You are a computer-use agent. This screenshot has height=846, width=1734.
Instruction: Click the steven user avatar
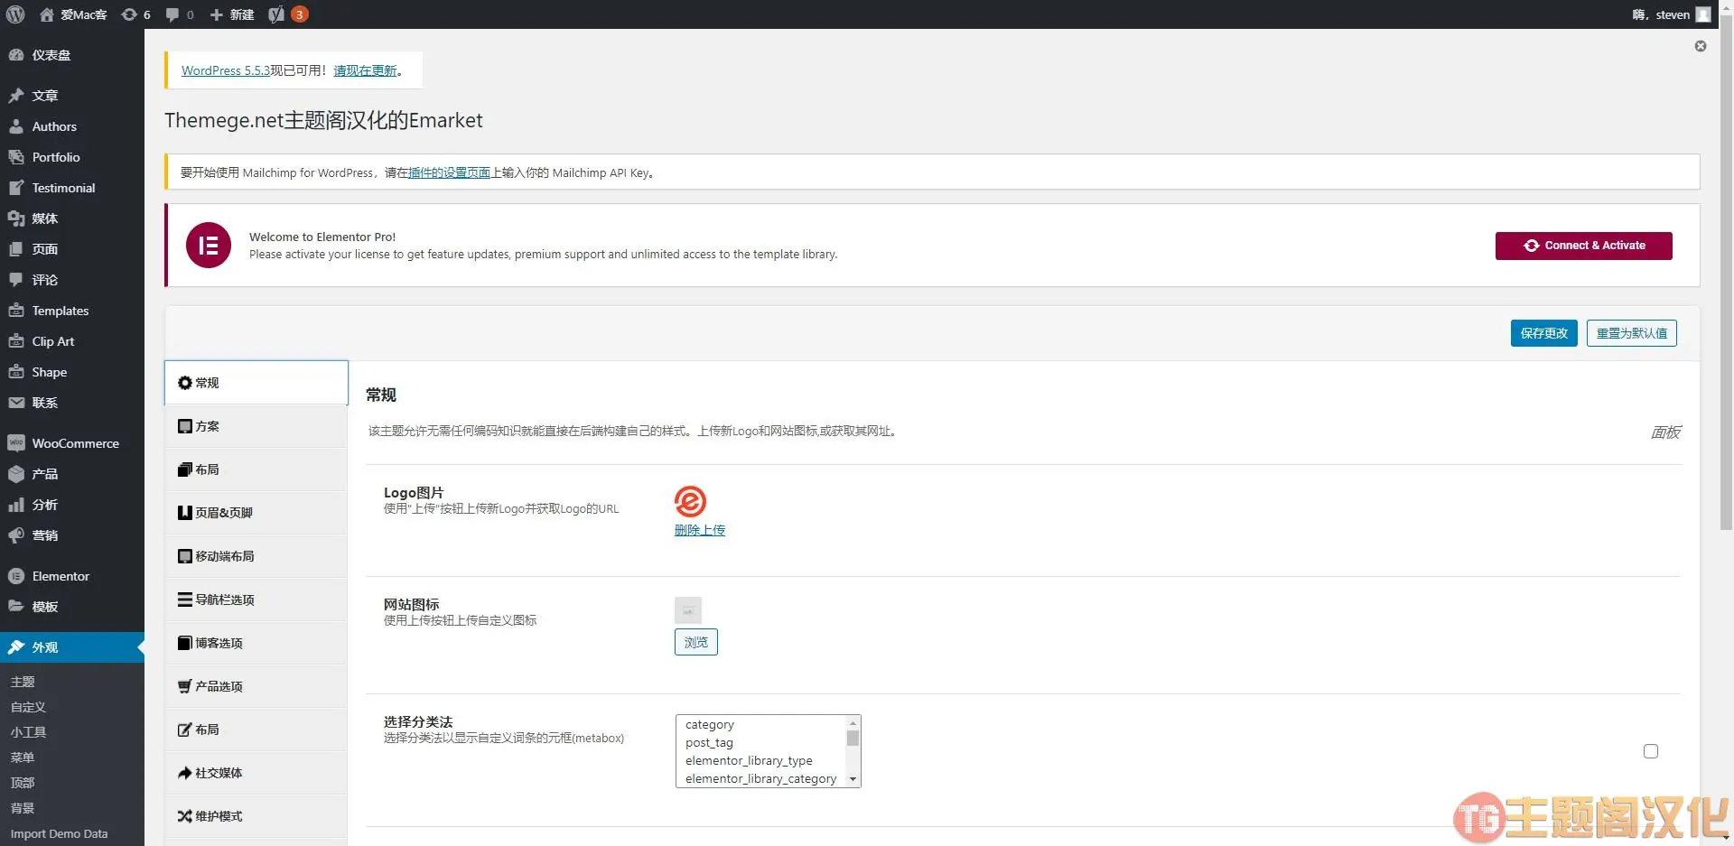pos(1703,14)
